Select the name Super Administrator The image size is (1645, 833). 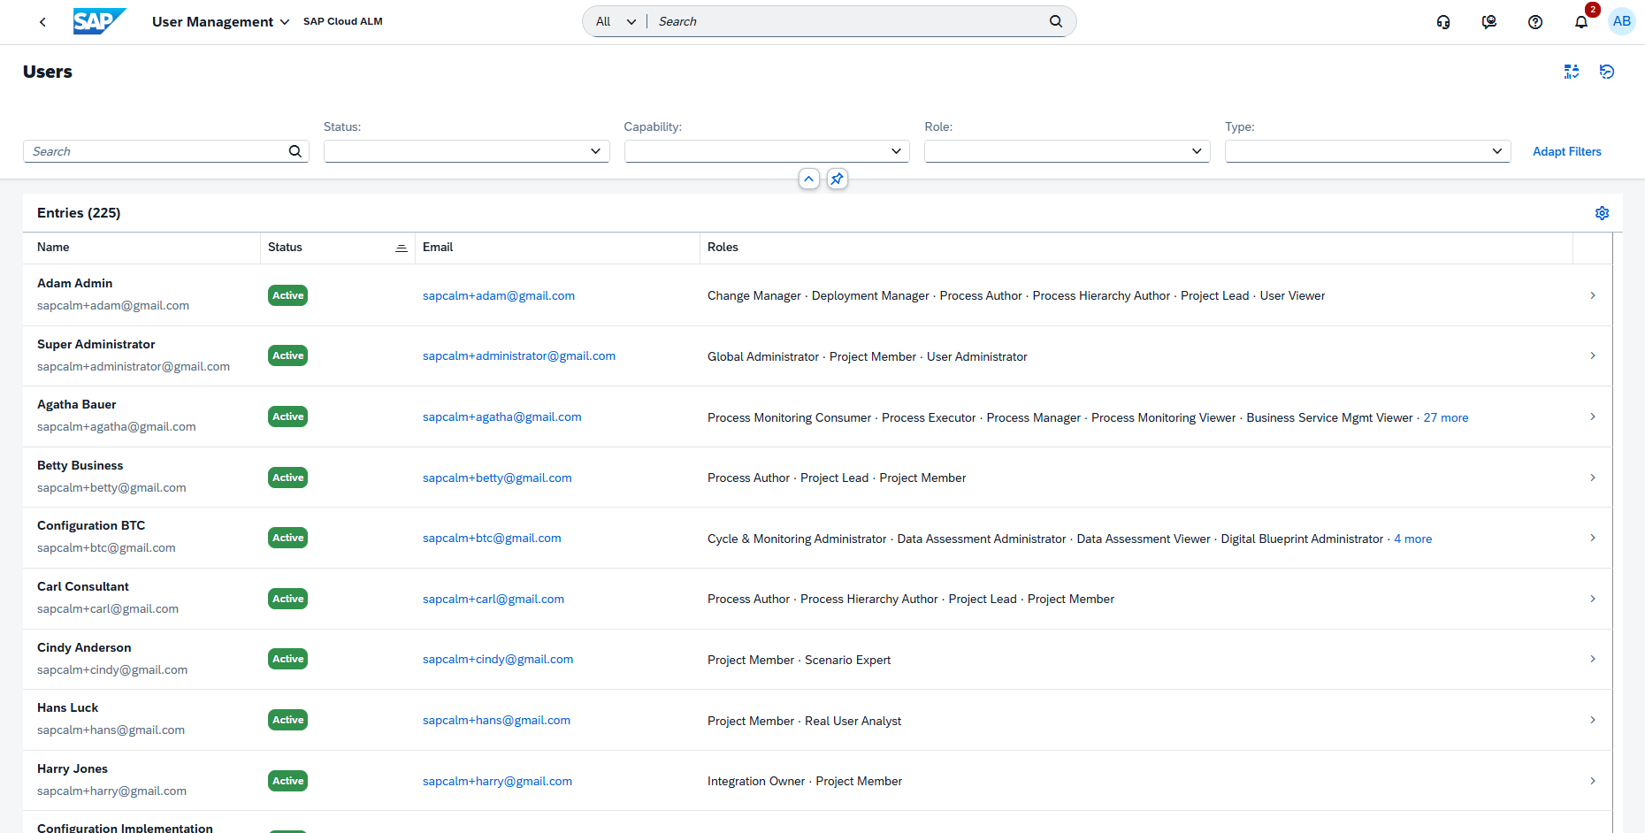(96, 345)
